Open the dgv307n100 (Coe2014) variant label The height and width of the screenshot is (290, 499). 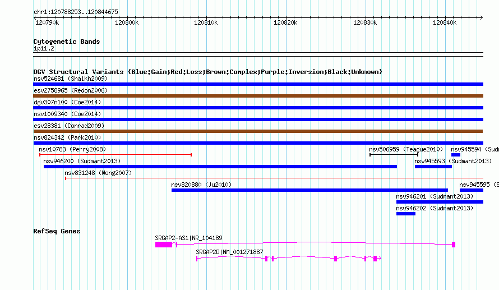[x=67, y=102]
